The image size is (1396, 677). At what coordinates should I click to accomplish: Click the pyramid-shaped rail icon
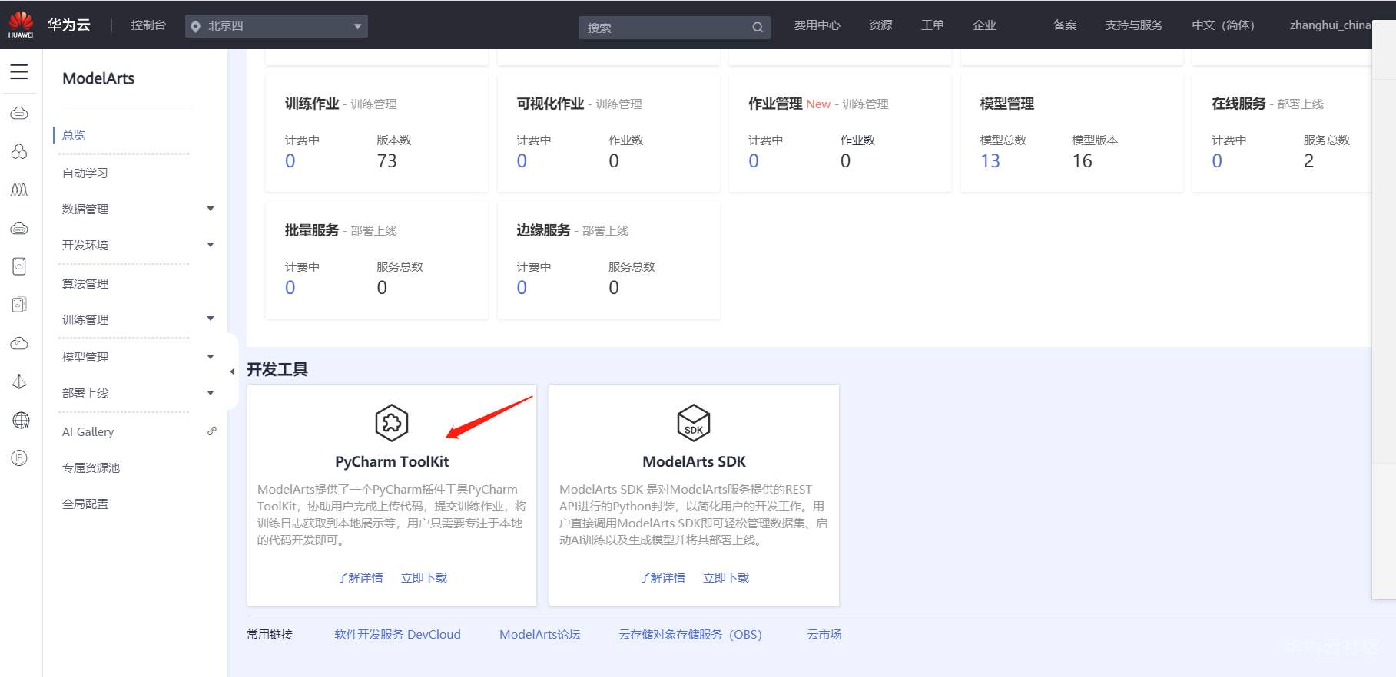pyautogui.click(x=19, y=381)
